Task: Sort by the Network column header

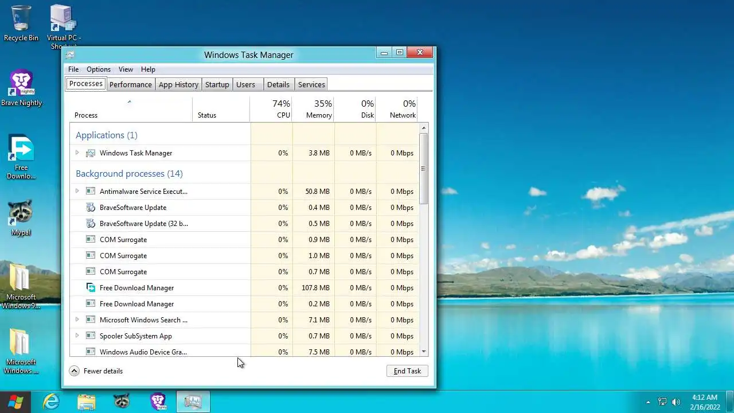Action: click(x=397, y=109)
